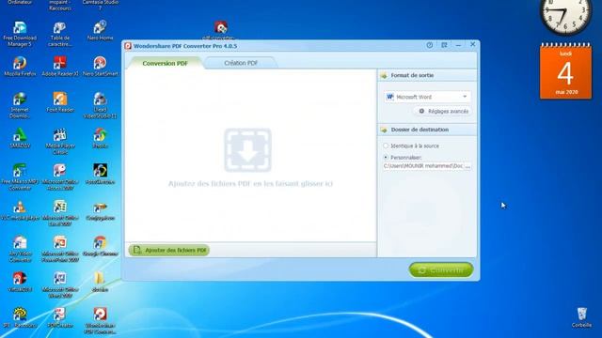Click Ajouter des fichiers PDF button

click(x=169, y=251)
